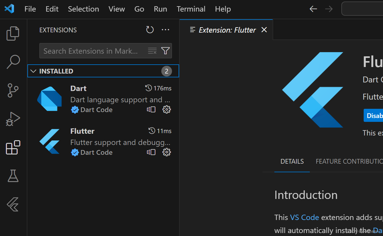Open the Go menu

coord(139,9)
